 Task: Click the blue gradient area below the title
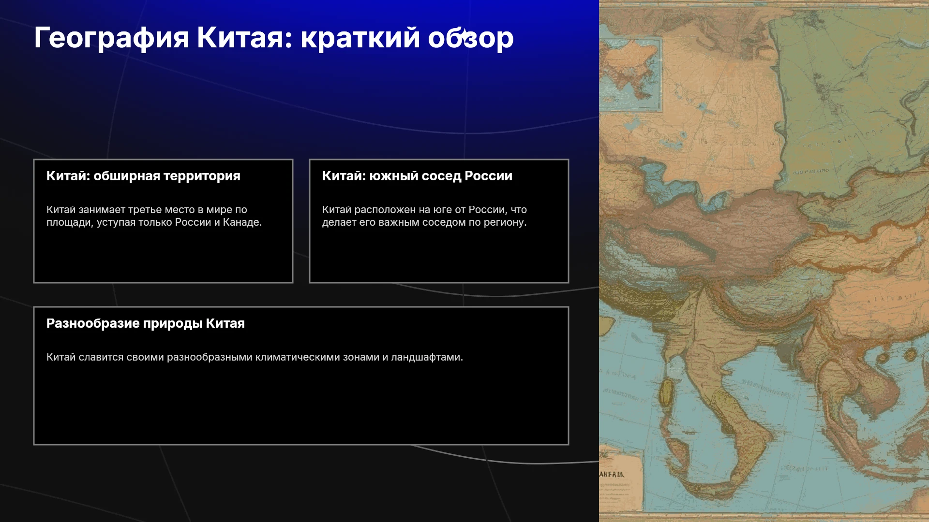click(x=300, y=97)
